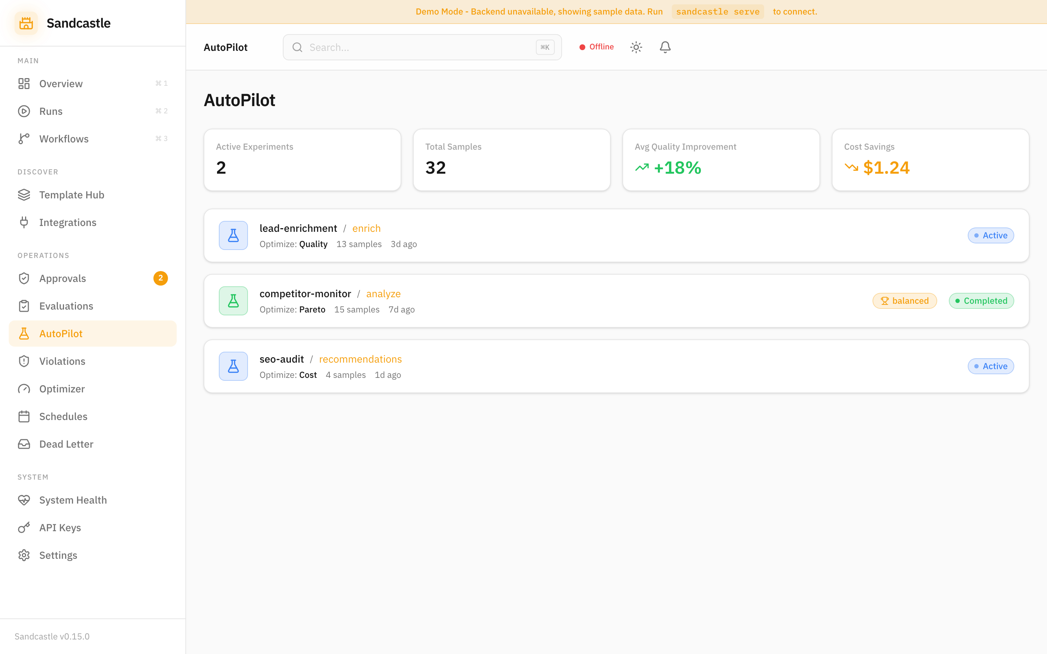Click the Sandcastle castle logo icon
Image resolution: width=1047 pixels, height=654 pixels.
[x=26, y=23]
